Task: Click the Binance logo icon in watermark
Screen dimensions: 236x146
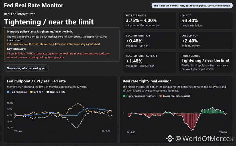Action: pyautogui.click(x=170, y=139)
